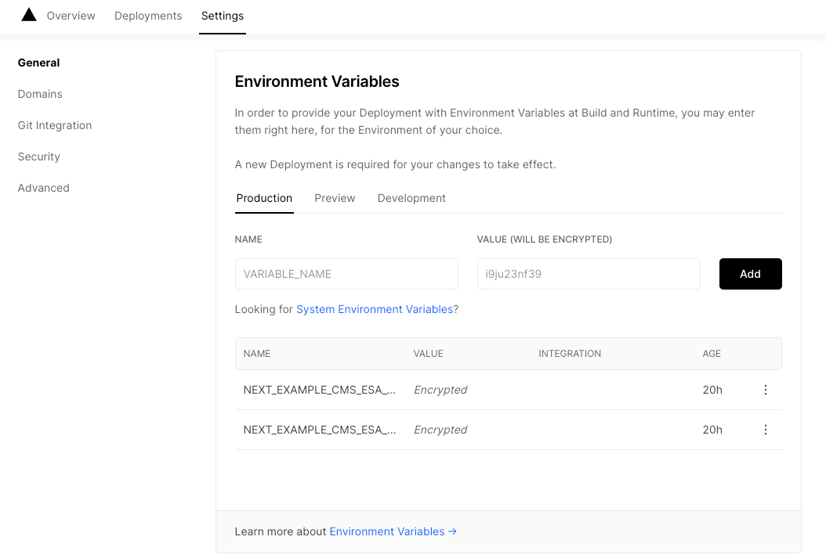Navigate to Git Integration settings
This screenshot has width=826, height=558.
click(55, 125)
